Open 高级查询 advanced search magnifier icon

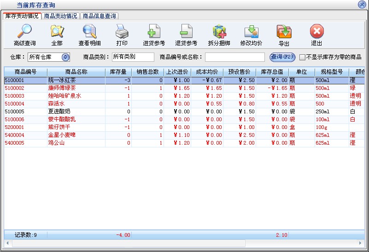coord(24,32)
